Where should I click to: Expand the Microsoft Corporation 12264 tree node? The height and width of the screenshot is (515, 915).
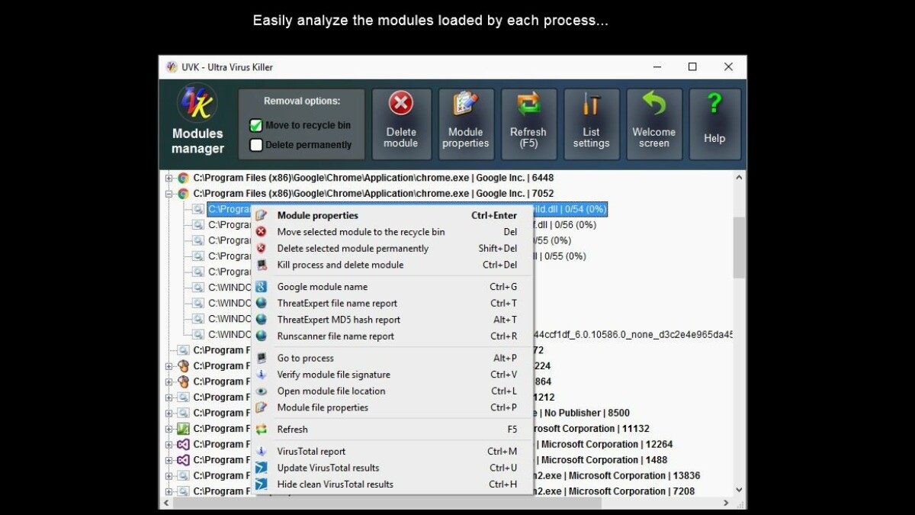click(x=169, y=444)
